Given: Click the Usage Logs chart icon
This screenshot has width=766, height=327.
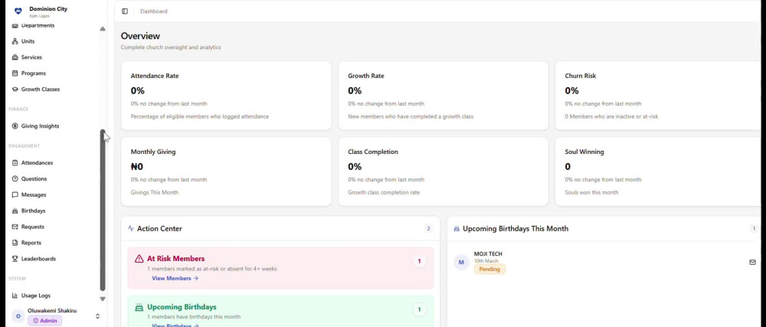Looking at the screenshot, I should [x=15, y=296].
